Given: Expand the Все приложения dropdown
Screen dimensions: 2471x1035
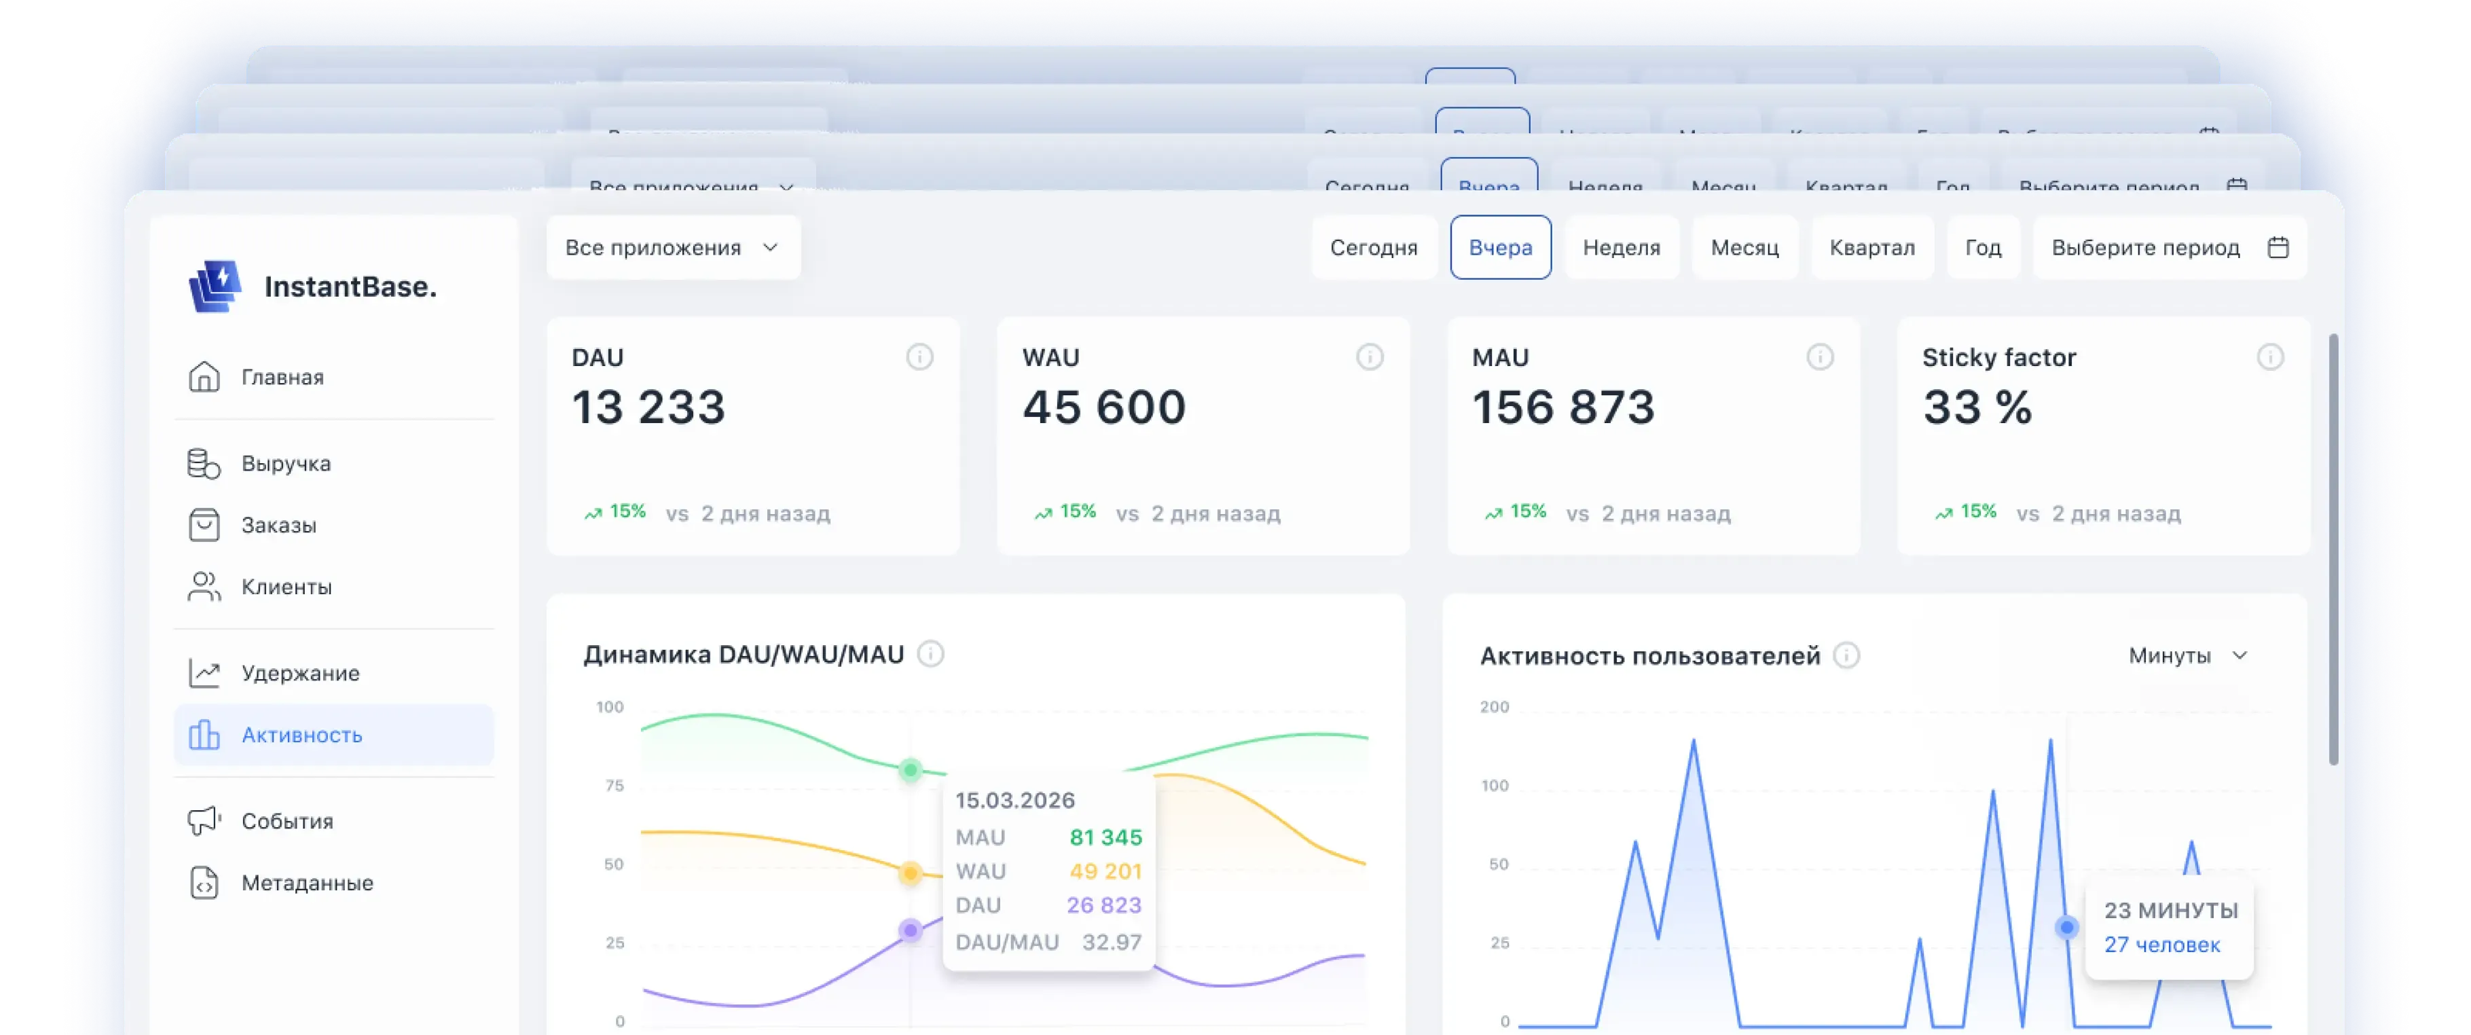Looking at the screenshot, I should (674, 247).
